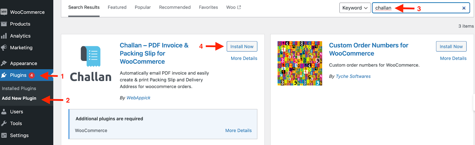Click the Appearance paintbrush icon
The image size is (475, 145).
pos(4,63)
